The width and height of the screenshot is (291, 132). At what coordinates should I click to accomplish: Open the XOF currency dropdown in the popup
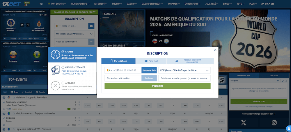[184, 70]
